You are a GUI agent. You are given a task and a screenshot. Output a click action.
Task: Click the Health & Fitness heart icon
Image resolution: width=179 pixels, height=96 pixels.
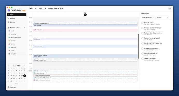coord(9,37)
